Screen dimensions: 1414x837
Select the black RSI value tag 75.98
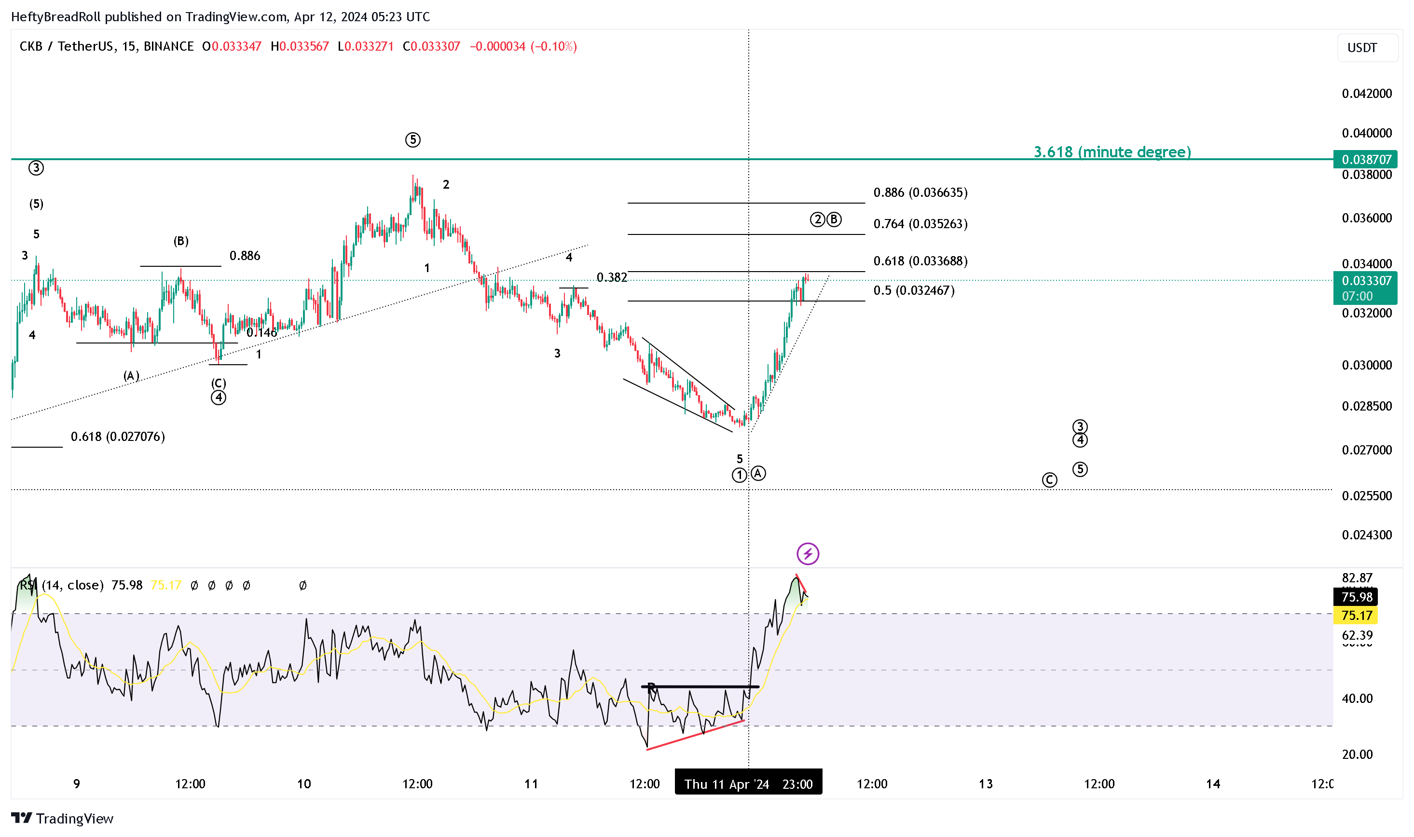[x=1355, y=597]
